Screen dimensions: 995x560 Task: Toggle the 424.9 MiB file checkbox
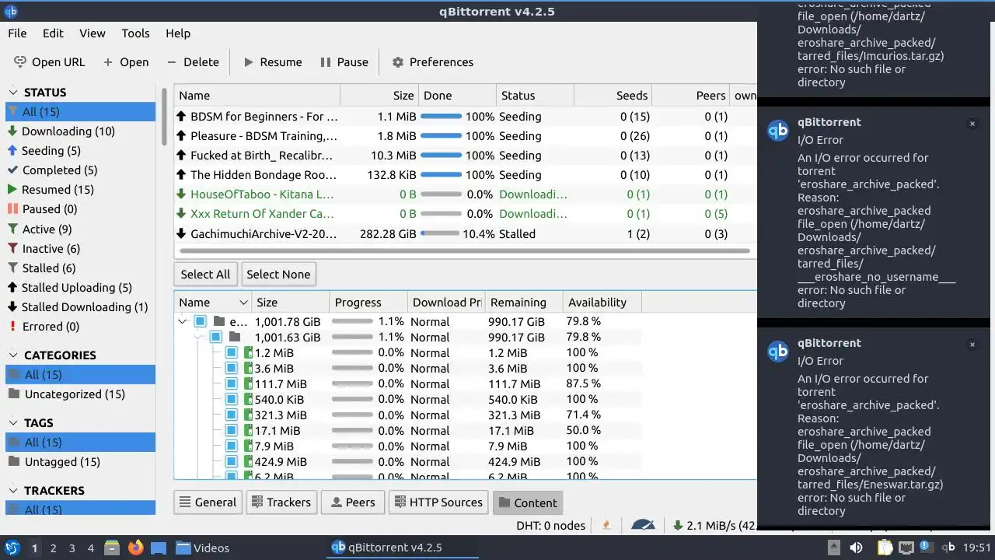[231, 461]
